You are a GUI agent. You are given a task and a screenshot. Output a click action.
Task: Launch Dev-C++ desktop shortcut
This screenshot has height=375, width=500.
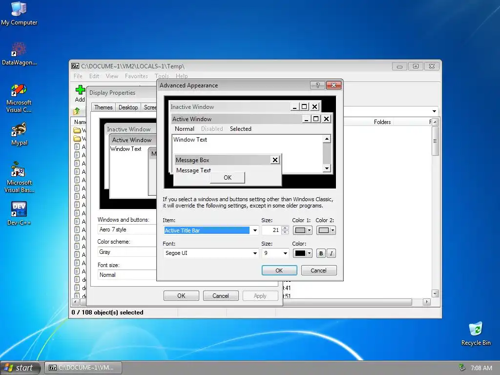coord(19,213)
